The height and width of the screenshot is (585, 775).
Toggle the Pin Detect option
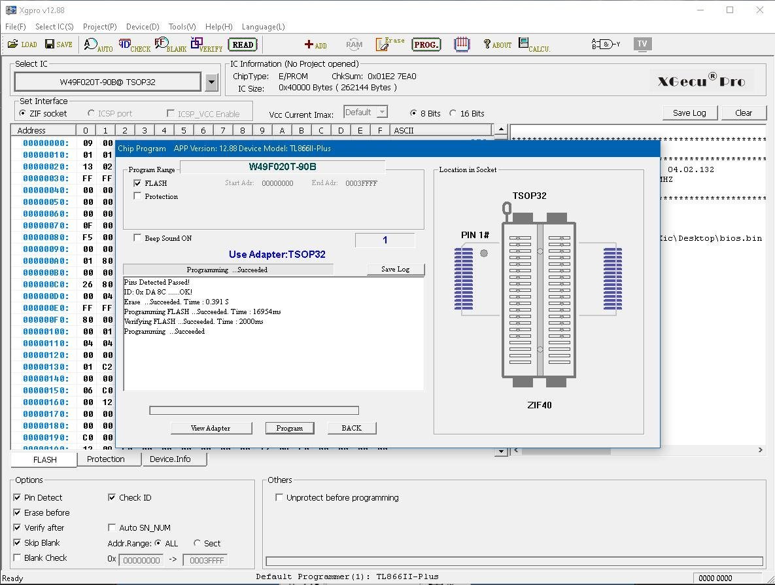pyautogui.click(x=17, y=497)
